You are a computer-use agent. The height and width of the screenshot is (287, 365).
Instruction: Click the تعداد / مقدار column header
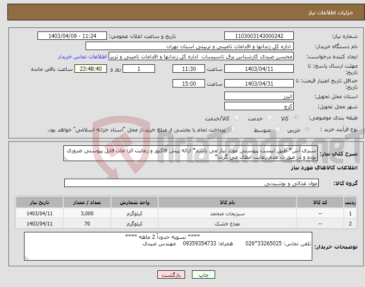coord(87,202)
